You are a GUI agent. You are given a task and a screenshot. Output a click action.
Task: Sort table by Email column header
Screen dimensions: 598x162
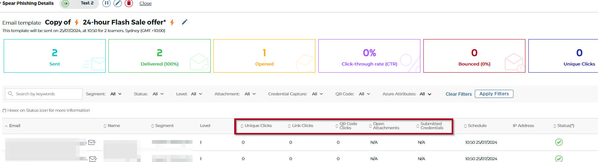[15, 126]
